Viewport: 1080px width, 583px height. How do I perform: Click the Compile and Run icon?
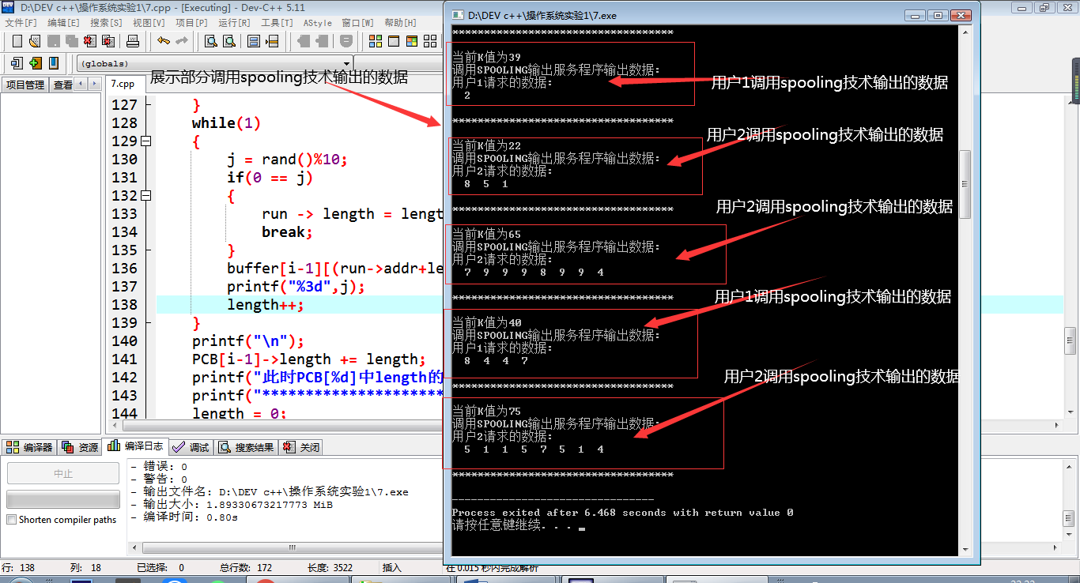point(412,41)
